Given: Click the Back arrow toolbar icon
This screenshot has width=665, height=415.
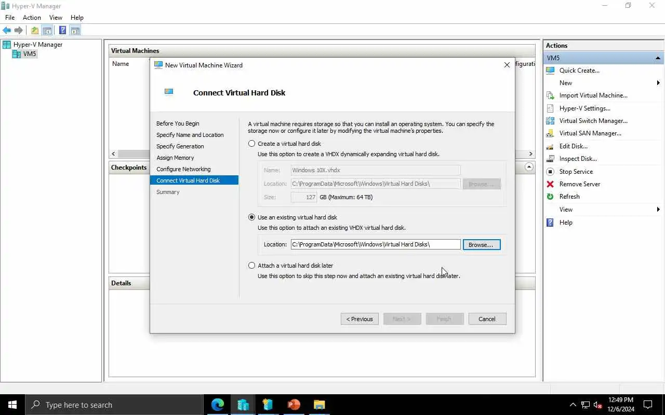Looking at the screenshot, I should pos(7,31).
